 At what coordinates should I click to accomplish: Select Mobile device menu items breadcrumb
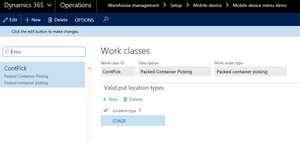coord(259,5)
